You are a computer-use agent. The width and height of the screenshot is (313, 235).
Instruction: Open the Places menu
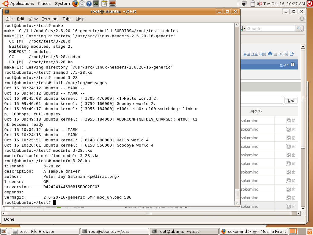[44, 4]
